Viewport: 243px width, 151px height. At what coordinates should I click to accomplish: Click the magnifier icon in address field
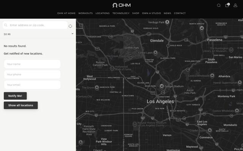[6, 25]
